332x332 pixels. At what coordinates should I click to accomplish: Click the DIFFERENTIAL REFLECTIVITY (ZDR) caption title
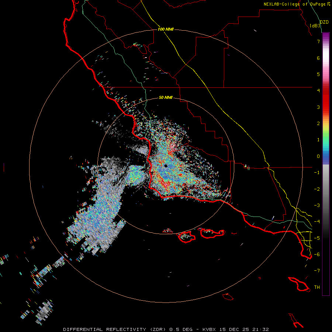(x=115, y=329)
